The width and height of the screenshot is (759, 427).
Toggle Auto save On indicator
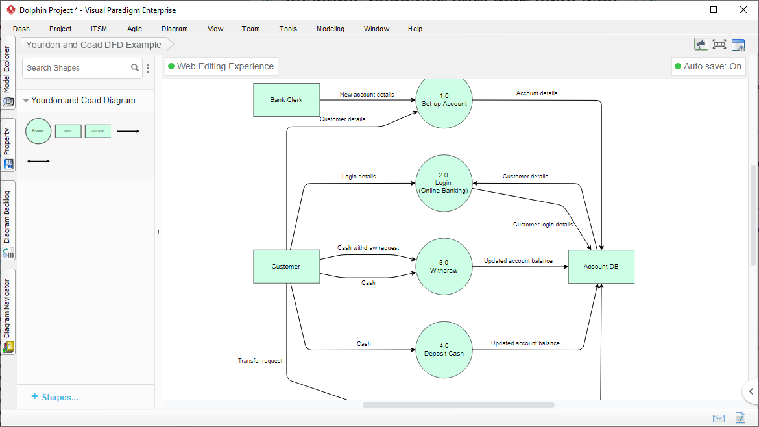(708, 66)
